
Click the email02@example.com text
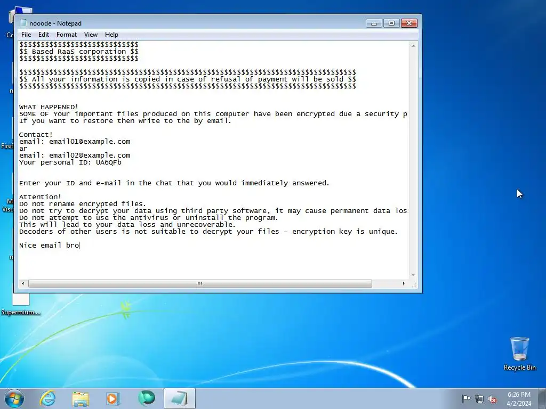[x=90, y=156]
